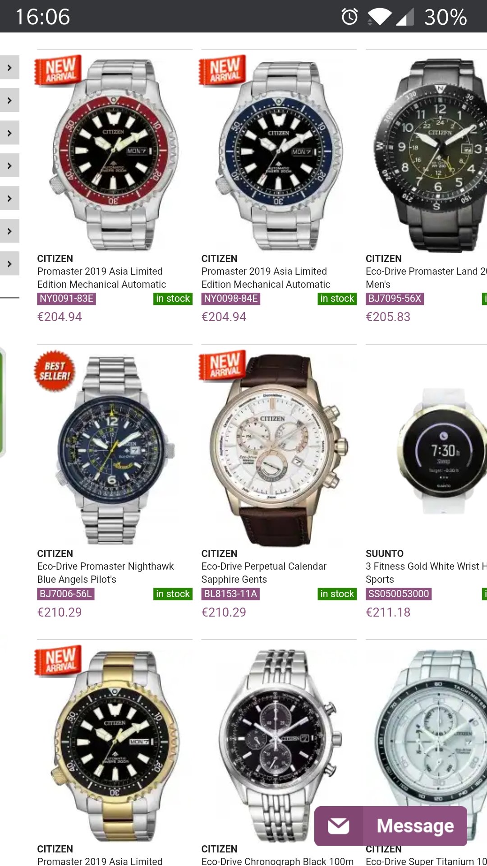Click the €205.83 price of BJ7095-56X

click(x=388, y=317)
